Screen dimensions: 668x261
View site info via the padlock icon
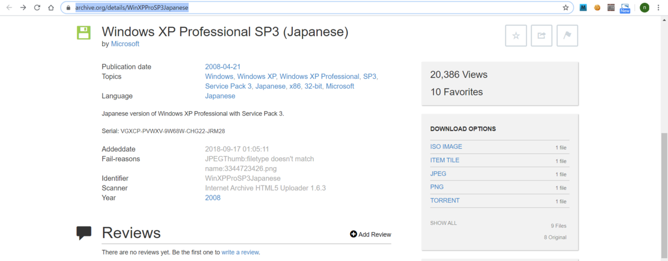click(x=67, y=8)
